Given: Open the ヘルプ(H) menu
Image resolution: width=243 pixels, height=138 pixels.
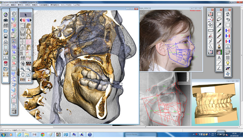Looking at the screenshot, I should pos(76,5).
